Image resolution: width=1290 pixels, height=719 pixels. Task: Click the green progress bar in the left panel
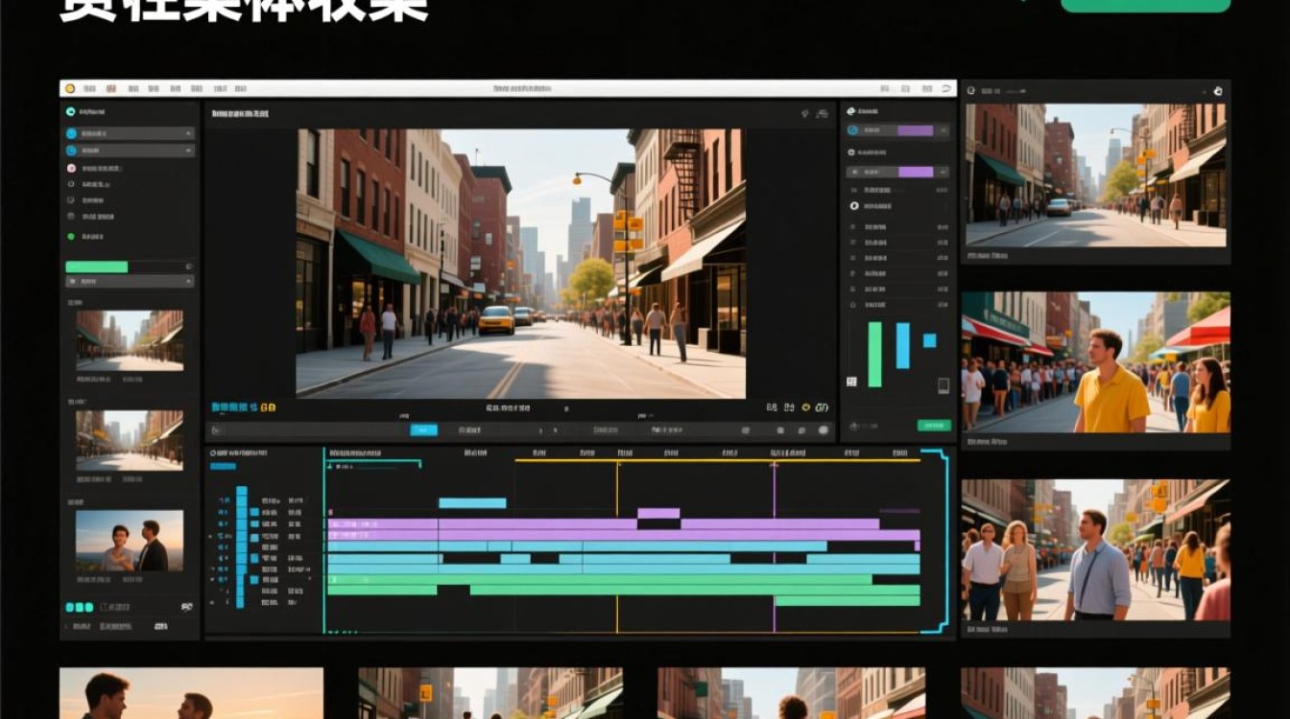(96, 267)
